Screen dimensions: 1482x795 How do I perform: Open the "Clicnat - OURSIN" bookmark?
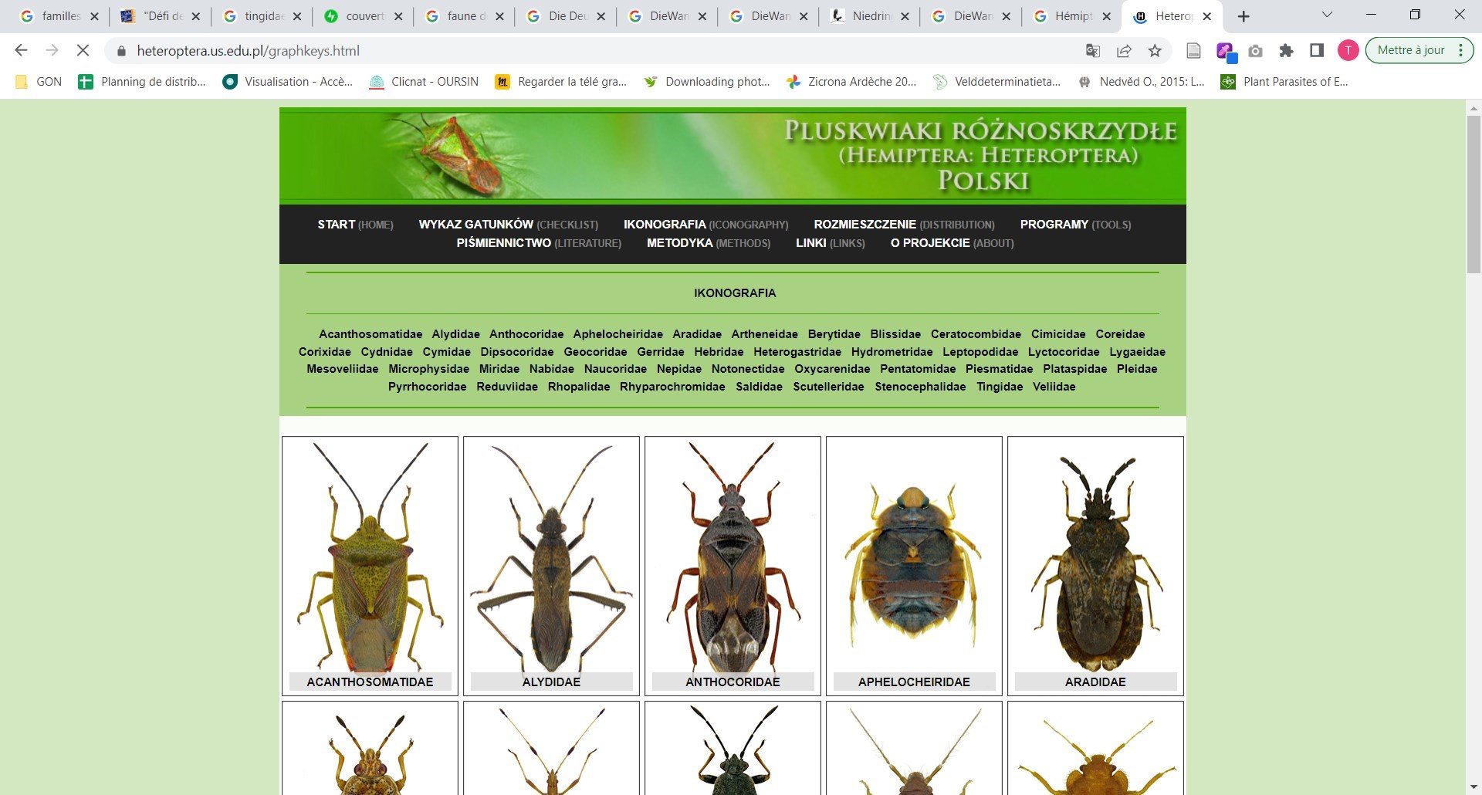[424, 82]
